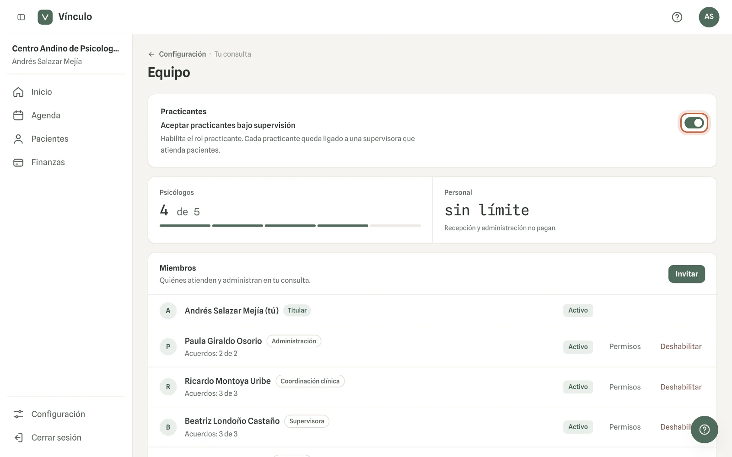This screenshot has height=457, width=732.
Task: Click Cerrar sesión label
Action: tap(56, 437)
